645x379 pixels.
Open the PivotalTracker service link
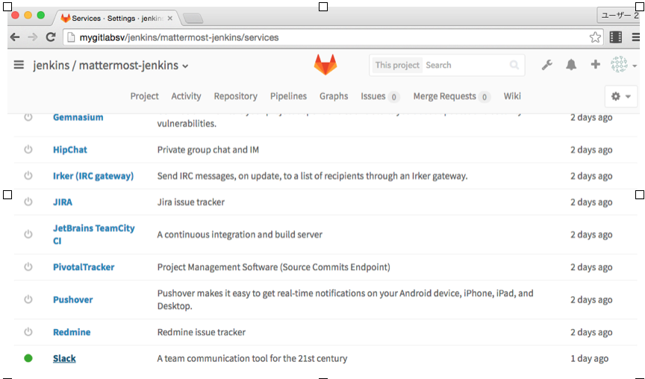(84, 267)
